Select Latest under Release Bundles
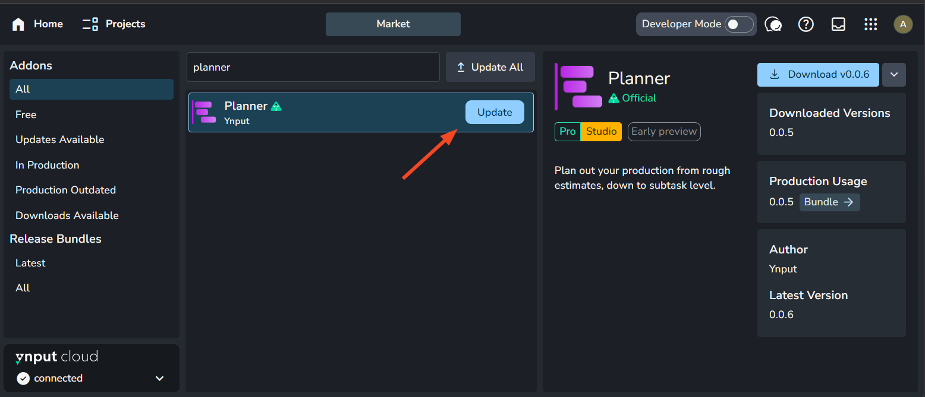925x397 pixels. point(92,263)
